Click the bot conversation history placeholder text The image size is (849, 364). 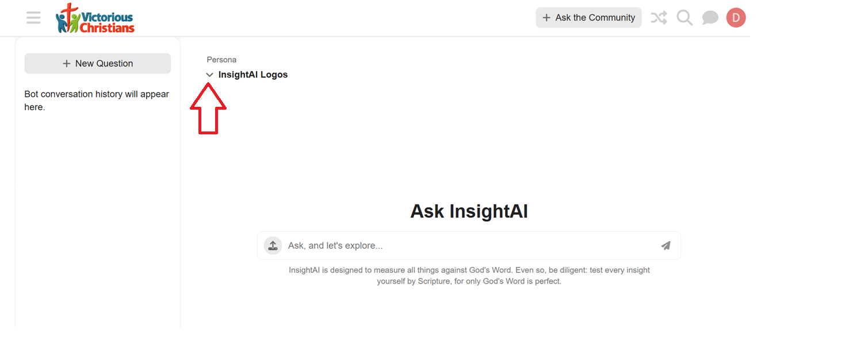coord(97,100)
